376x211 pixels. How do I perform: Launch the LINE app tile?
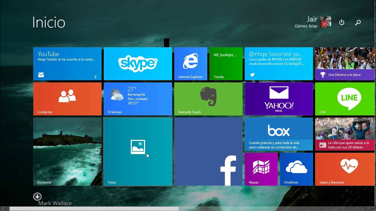(345, 99)
